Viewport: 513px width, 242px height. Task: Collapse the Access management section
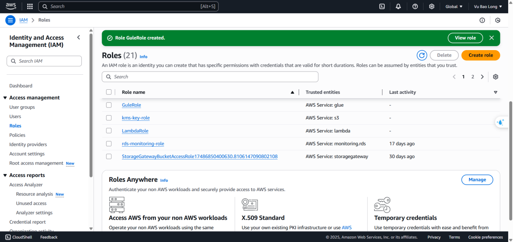point(5,98)
